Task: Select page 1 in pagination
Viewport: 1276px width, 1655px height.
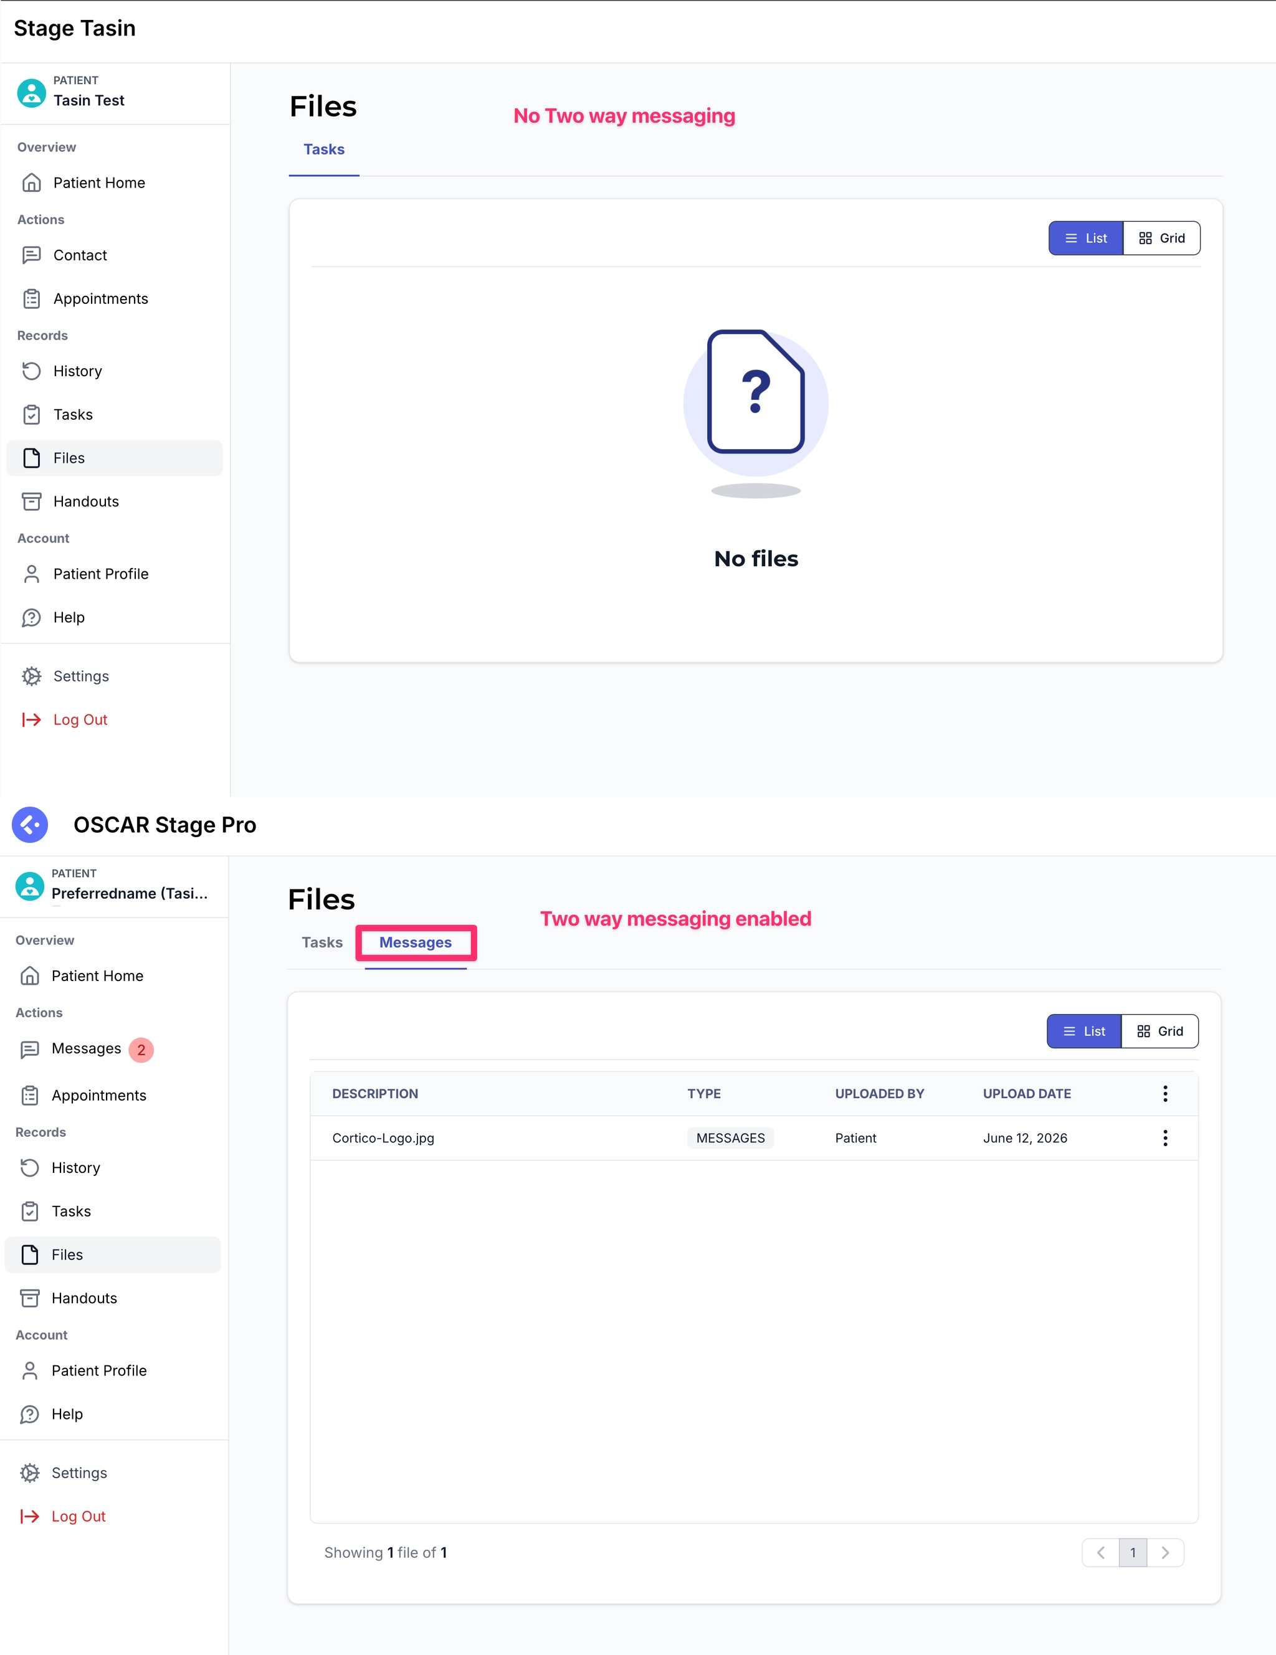Action: pyautogui.click(x=1133, y=1553)
